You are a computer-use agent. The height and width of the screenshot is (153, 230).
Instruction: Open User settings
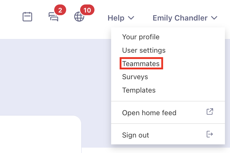144,50
